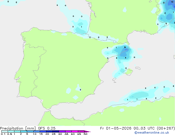Image resolution: width=175 pixels, height=135 pixels.
Task: Click the "00..03 UTC" time range text
Action: click(144, 128)
